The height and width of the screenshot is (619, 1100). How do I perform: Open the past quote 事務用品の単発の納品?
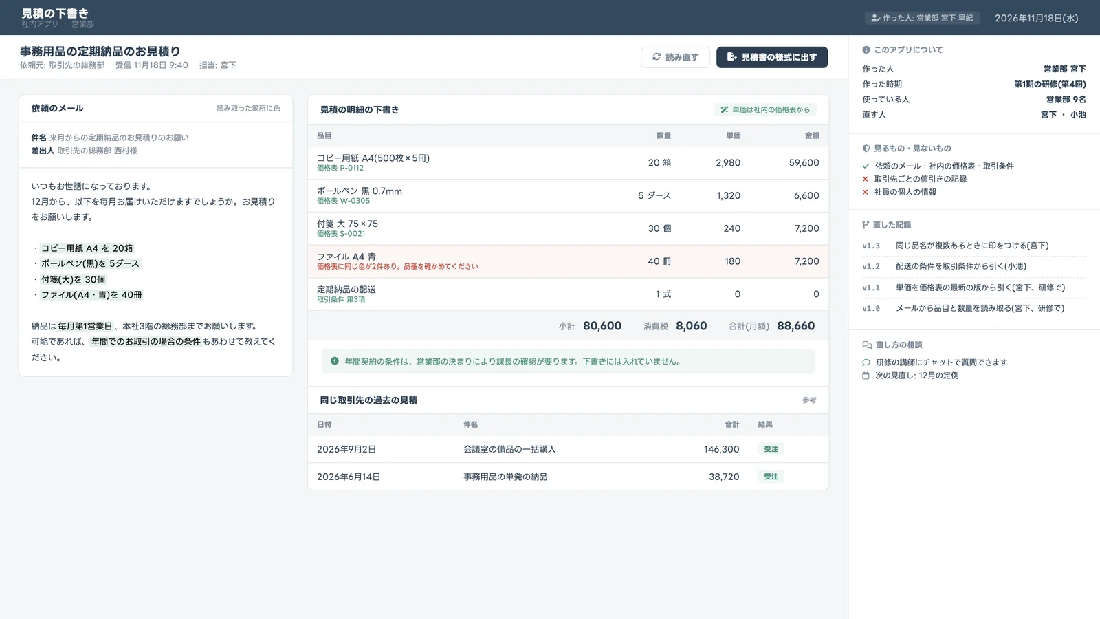568,477
